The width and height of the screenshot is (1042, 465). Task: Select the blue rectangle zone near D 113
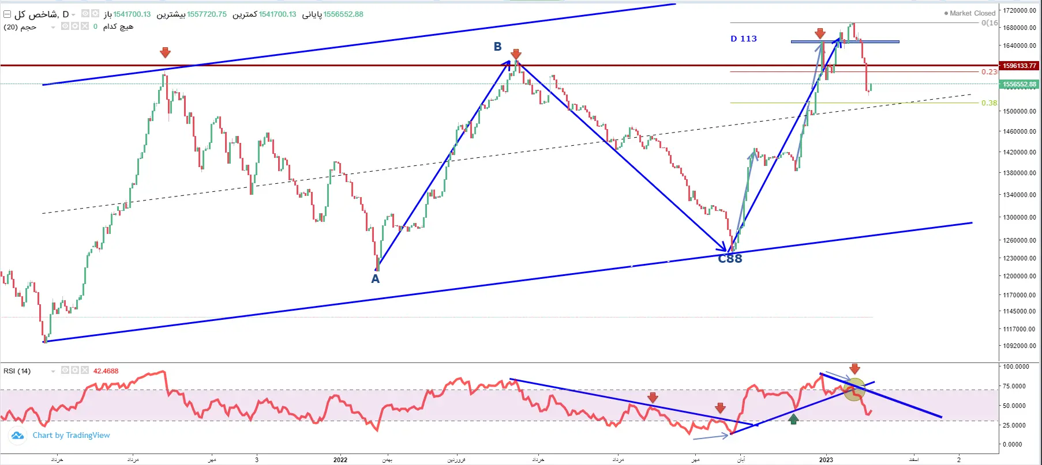pyautogui.click(x=845, y=41)
